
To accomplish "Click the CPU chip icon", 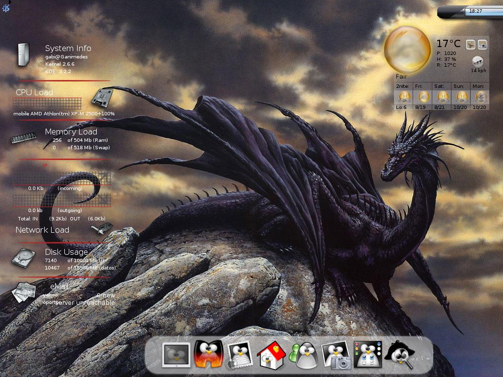I will click(x=102, y=98).
